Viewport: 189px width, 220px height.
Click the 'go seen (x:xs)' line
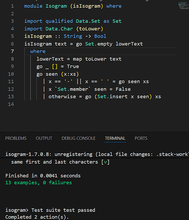57,74
